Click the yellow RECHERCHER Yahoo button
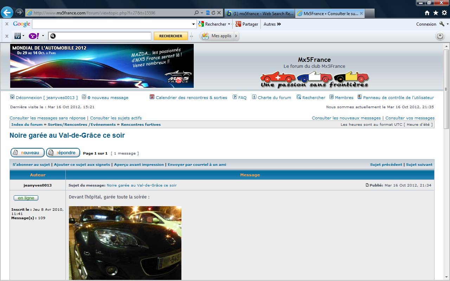This screenshot has height=281, width=450. [x=171, y=36]
